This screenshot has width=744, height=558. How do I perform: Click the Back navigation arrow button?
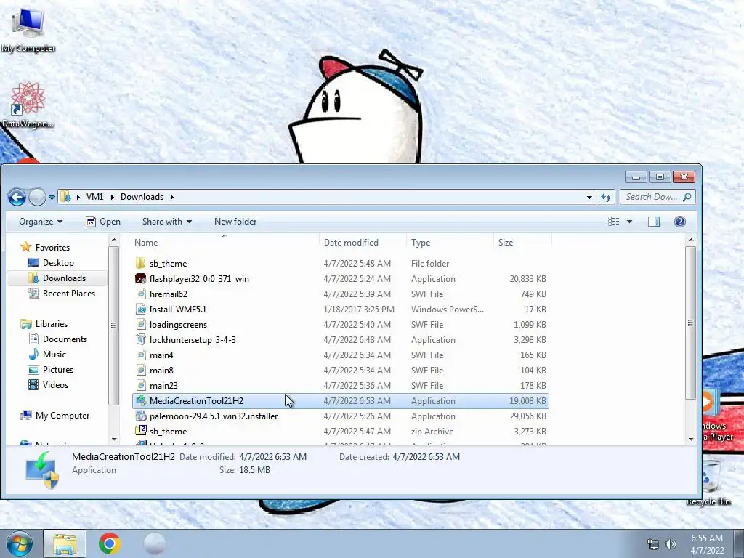[17, 197]
